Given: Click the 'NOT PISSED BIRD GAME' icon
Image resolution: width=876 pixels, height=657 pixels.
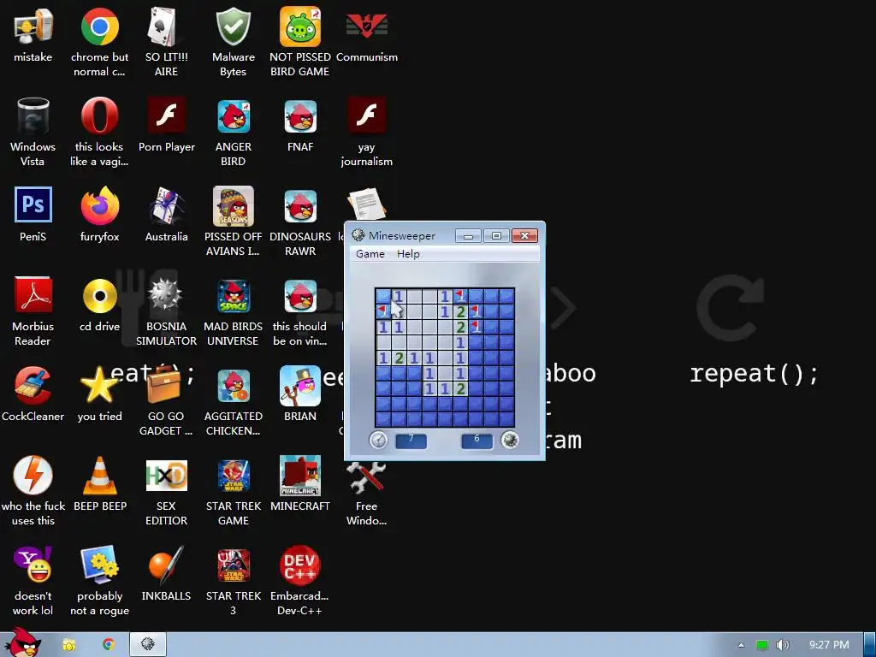Looking at the screenshot, I should tap(300, 27).
